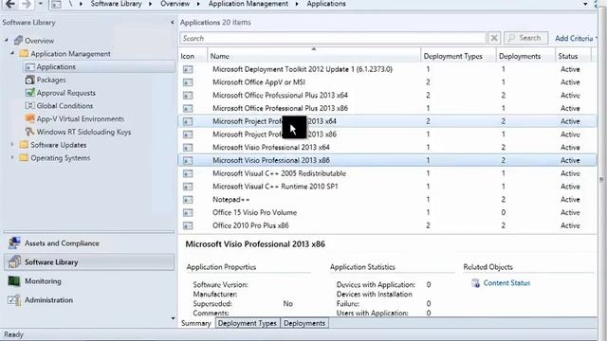
Task: Collapse the Overview tree node
Action: tap(7, 40)
